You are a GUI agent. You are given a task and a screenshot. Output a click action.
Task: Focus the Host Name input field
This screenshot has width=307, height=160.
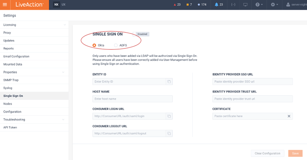point(132,99)
